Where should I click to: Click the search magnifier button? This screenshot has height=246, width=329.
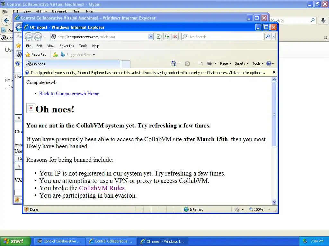[268, 37]
